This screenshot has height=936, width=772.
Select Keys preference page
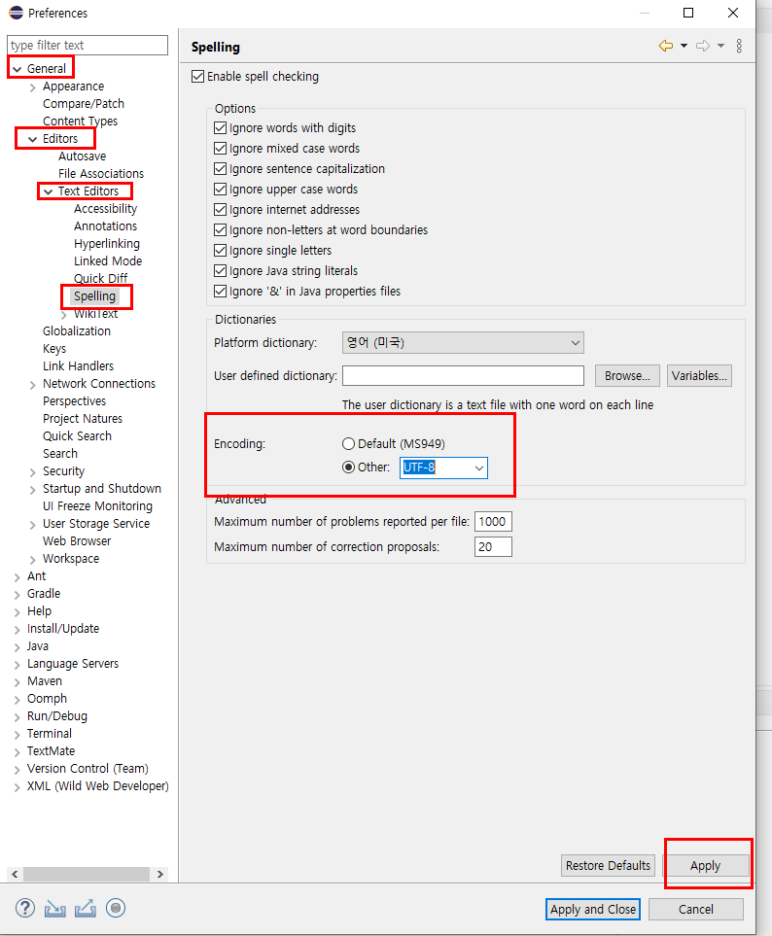click(54, 348)
